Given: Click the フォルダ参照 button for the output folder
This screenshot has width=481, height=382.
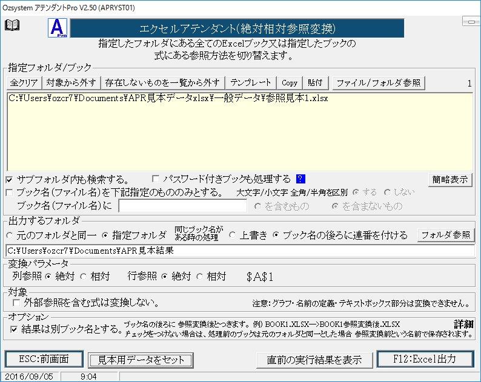Looking at the screenshot, I should click(x=445, y=235).
